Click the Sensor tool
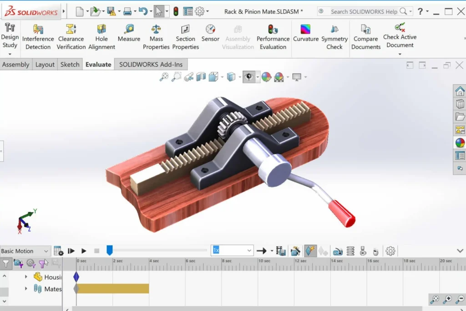The image size is (466, 311). point(210,33)
